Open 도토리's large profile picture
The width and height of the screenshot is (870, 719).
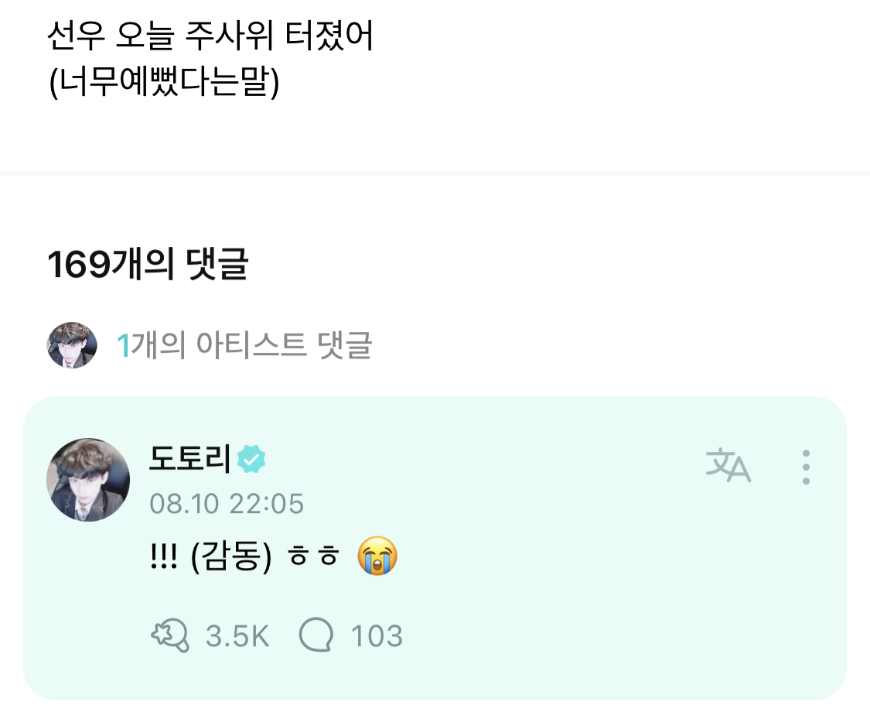point(88,480)
